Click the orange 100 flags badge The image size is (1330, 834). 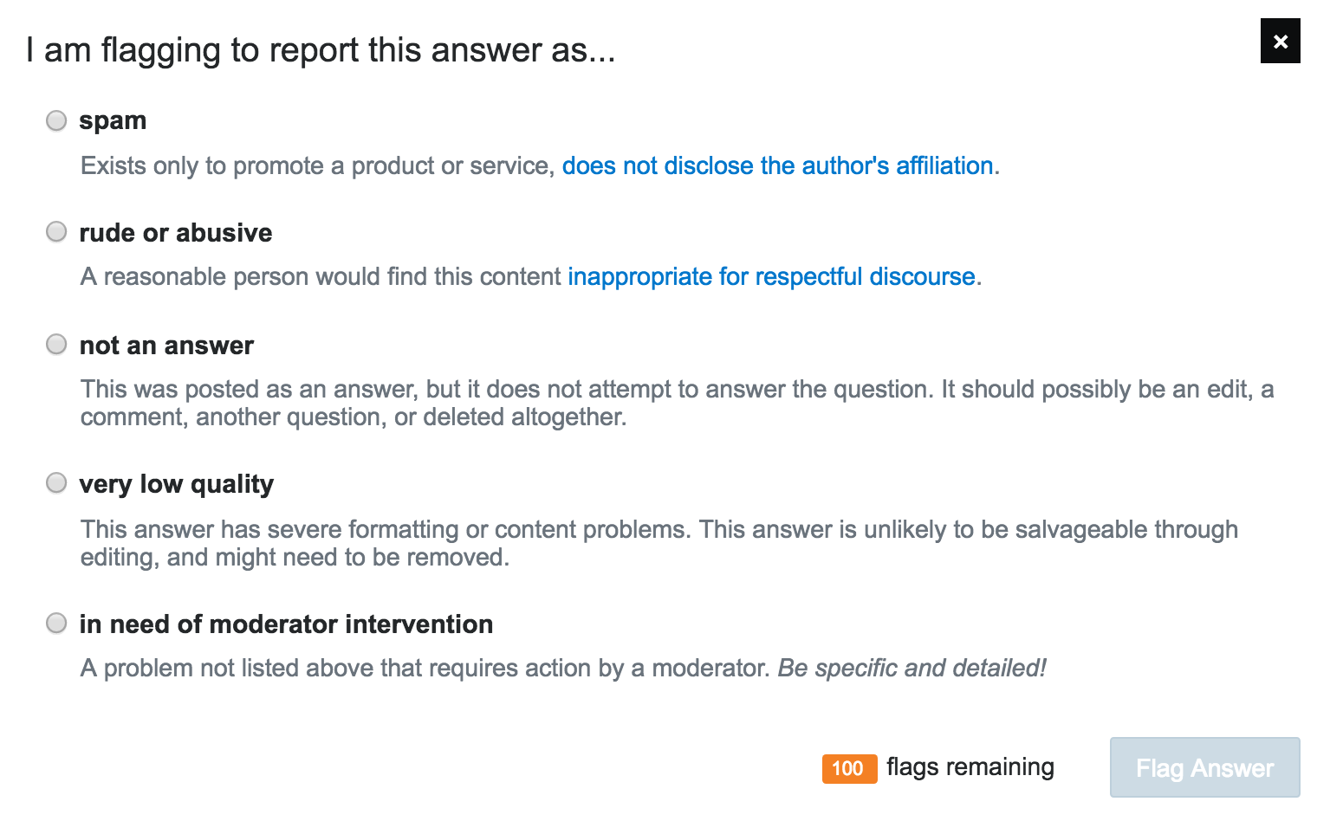pyautogui.click(x=848, y=768)
